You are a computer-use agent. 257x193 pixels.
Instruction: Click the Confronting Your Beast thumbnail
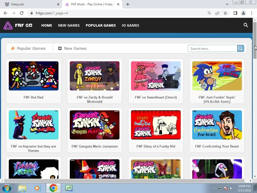tap(217, 125)
